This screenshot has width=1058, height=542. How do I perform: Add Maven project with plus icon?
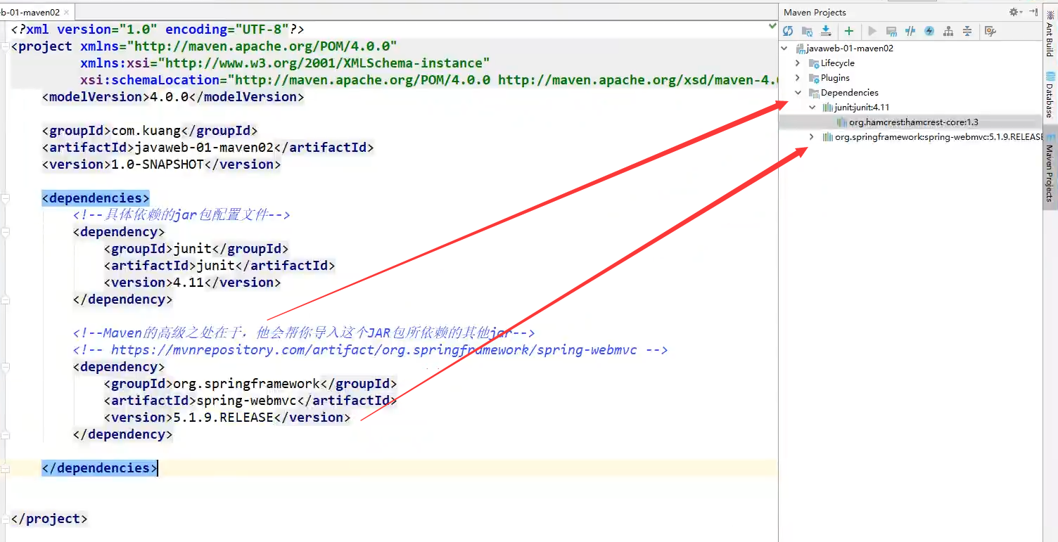coord(849,31)
